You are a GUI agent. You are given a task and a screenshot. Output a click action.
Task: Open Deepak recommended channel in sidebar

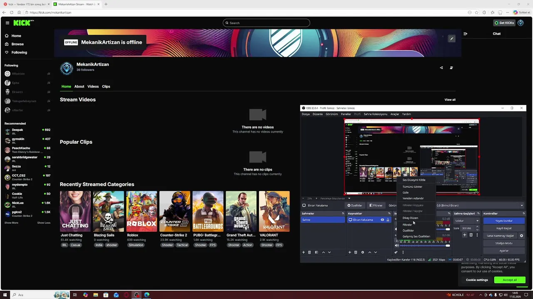pyautogui.click(x=27, y=131)
